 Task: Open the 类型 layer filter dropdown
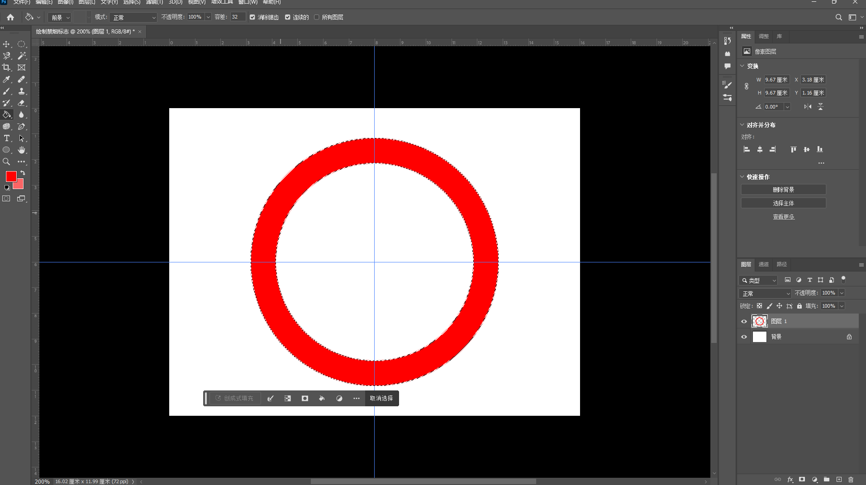[758, 281]
